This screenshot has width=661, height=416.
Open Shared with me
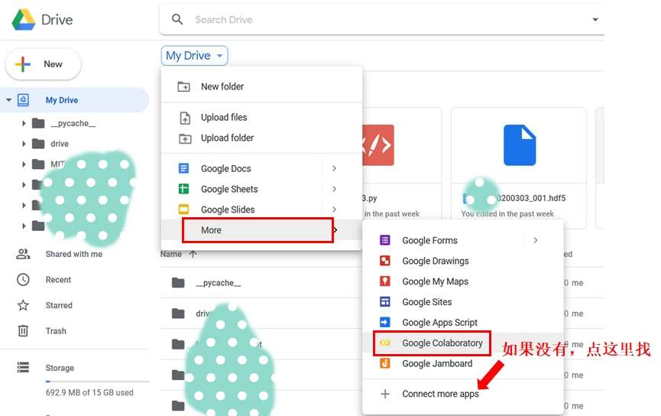tap(74, 254)
